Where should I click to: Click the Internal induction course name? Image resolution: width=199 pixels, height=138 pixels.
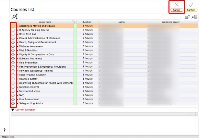(x=30, y=91)
